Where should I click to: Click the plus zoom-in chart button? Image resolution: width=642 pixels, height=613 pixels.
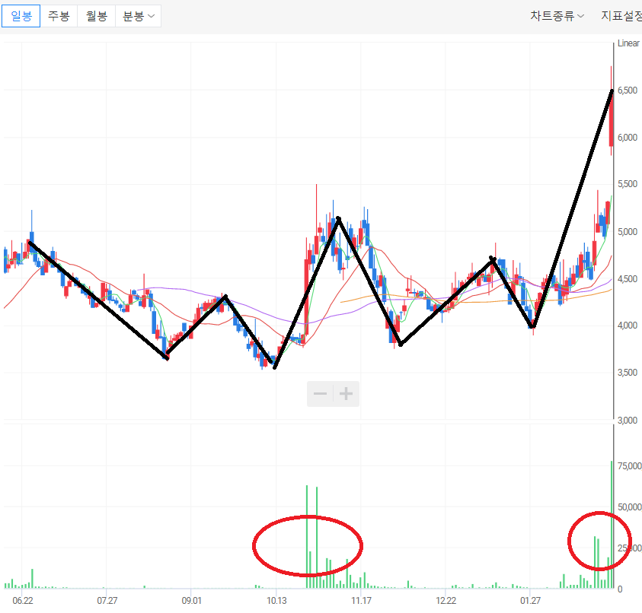[347, 394]
